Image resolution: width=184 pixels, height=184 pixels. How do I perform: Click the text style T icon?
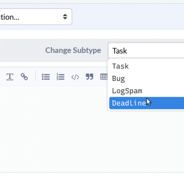click(10, 77)
